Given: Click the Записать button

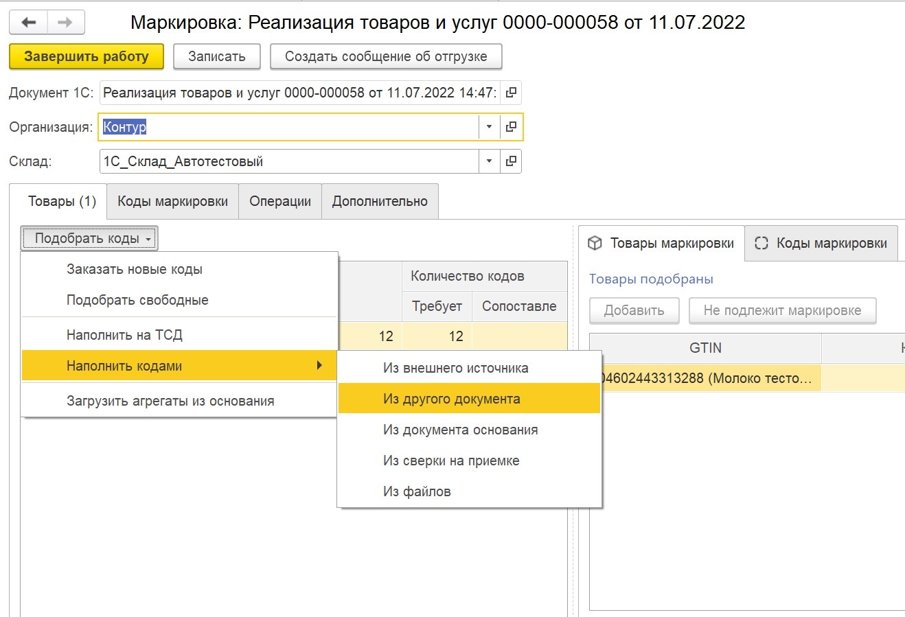Looking at the screenshot, I should 217,56.
